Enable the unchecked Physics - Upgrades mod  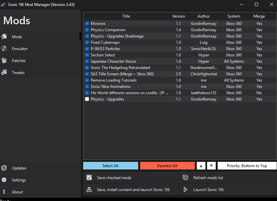click(87, 99)
